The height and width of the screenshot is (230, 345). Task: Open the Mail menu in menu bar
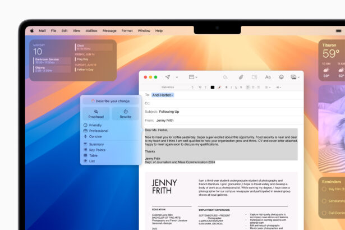click(x=42, y=31)
